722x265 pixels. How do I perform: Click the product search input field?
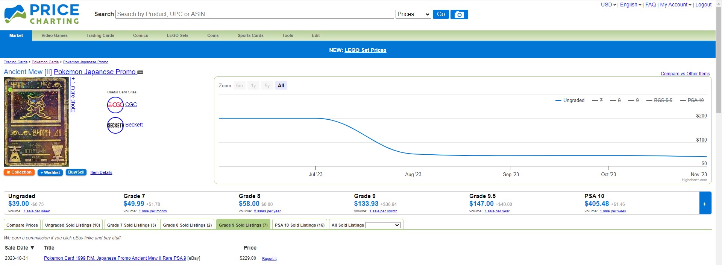pos(255,14)
